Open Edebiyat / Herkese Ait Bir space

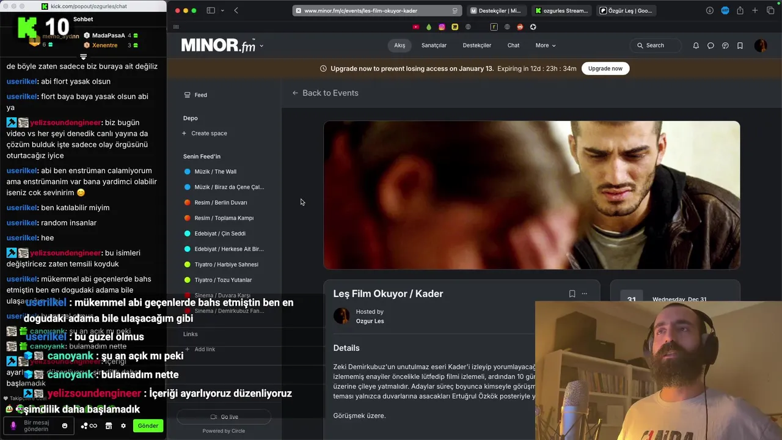point(224,249)
